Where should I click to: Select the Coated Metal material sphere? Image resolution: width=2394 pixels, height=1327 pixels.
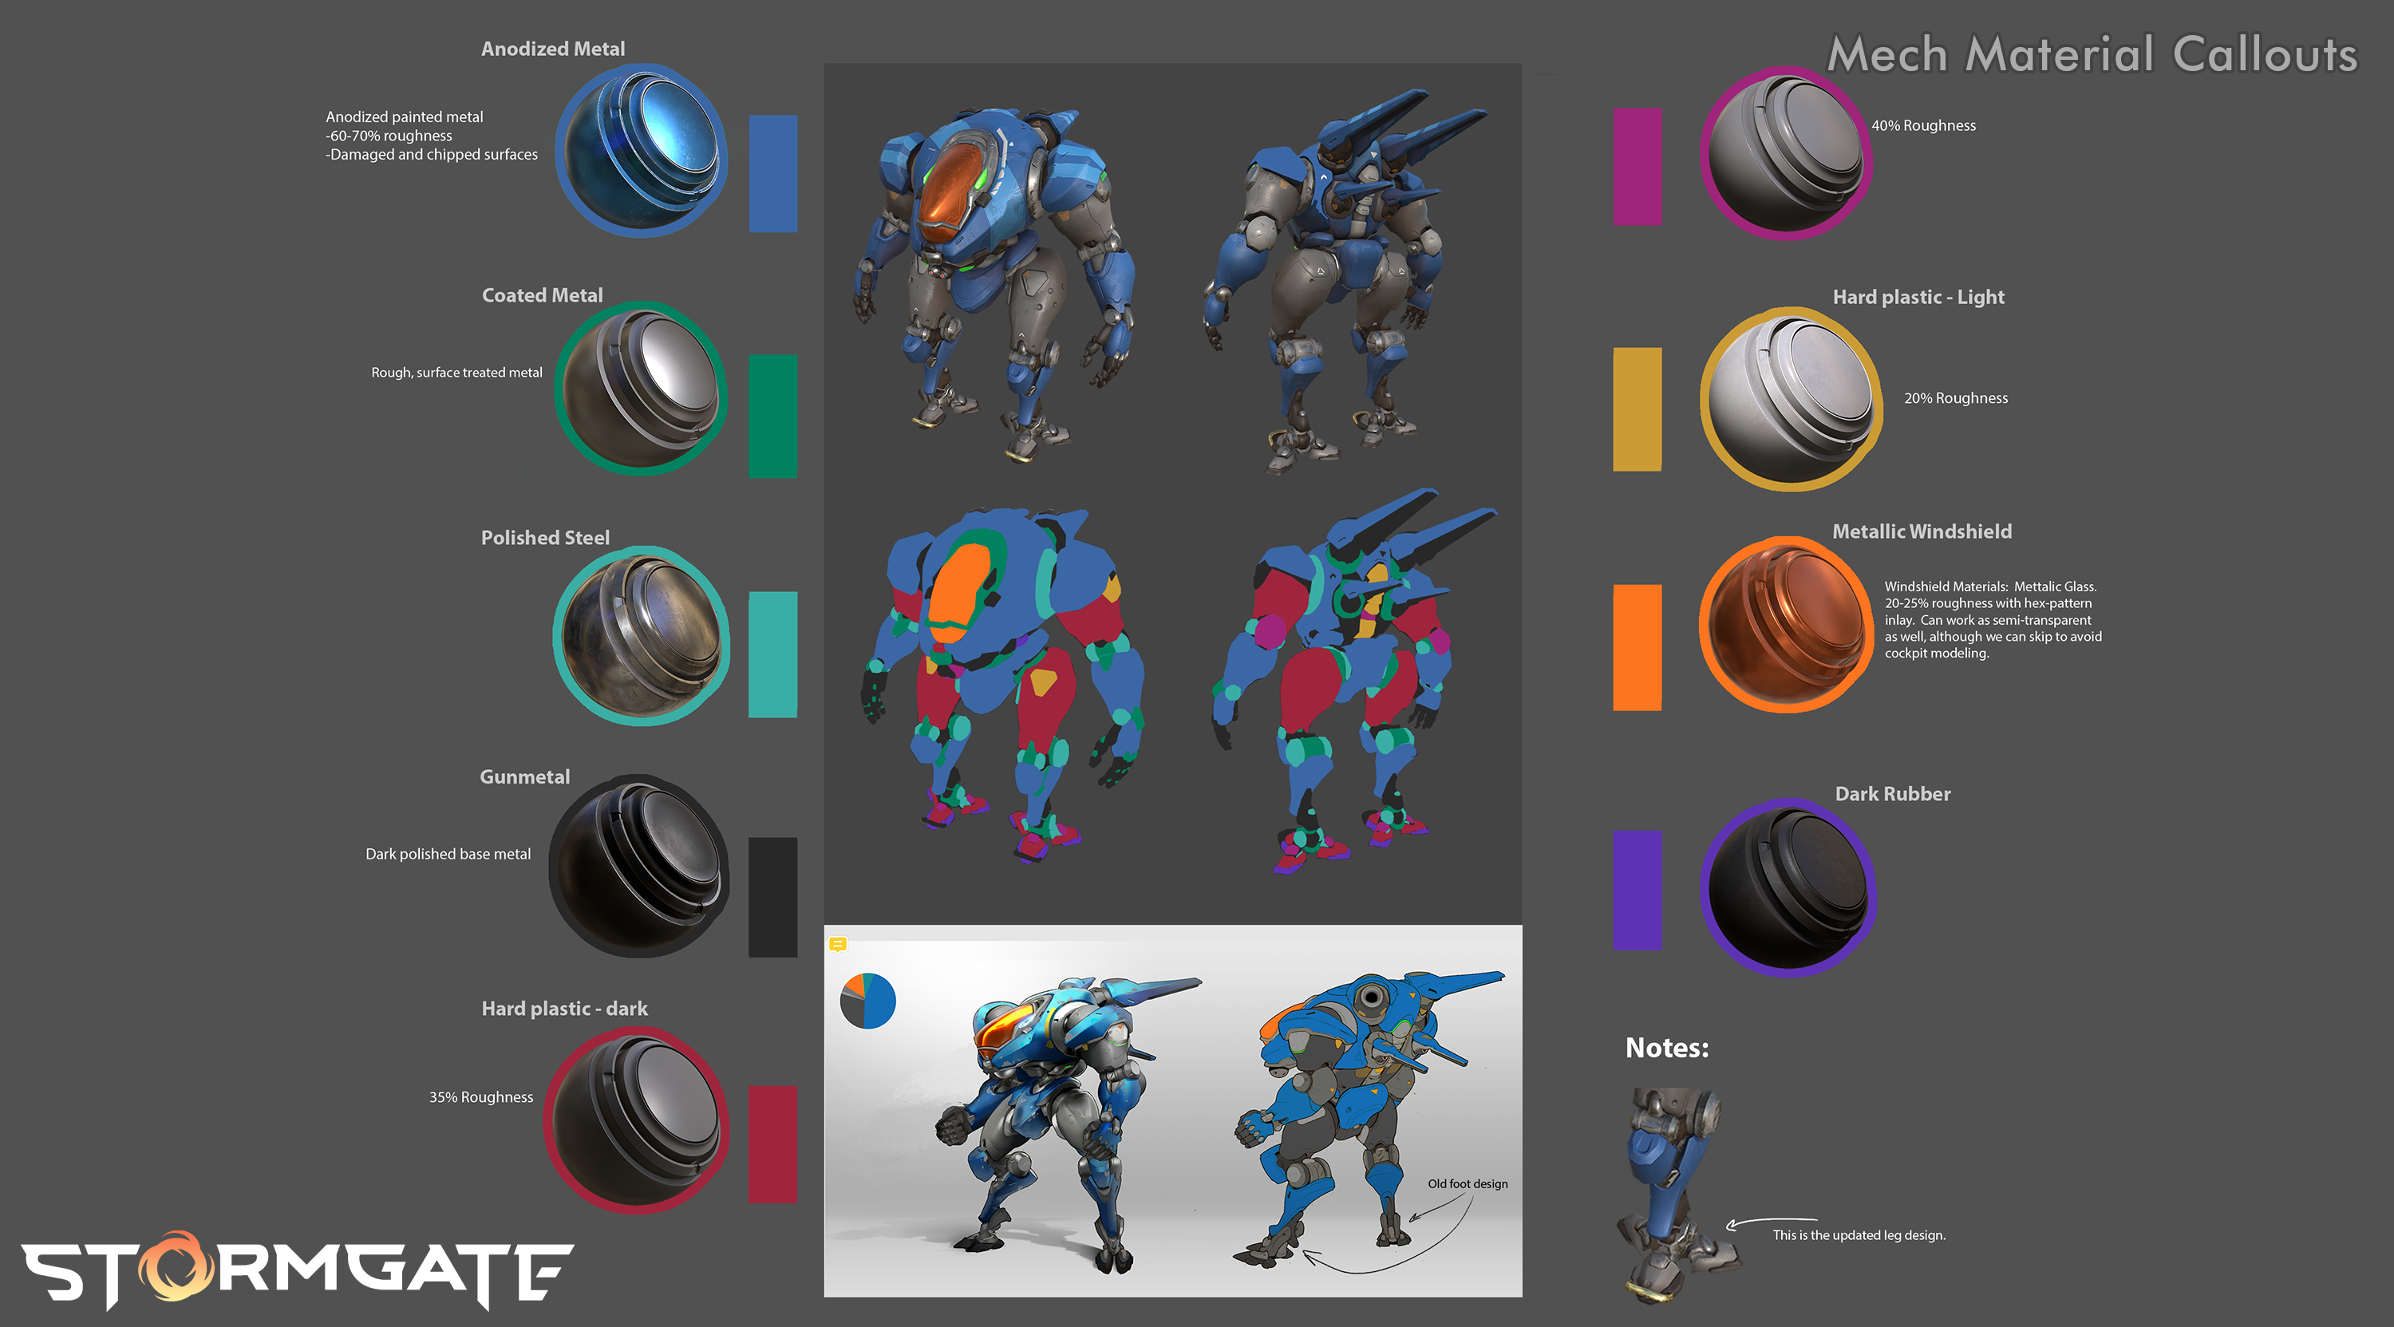point(642,389)
